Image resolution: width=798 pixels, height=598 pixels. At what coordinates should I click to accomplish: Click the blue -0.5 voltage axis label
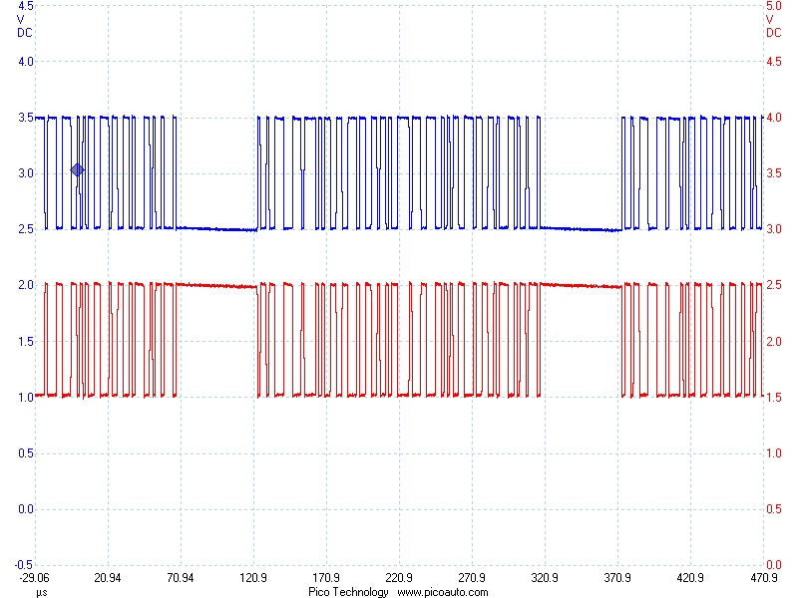(x=24, y=565)
